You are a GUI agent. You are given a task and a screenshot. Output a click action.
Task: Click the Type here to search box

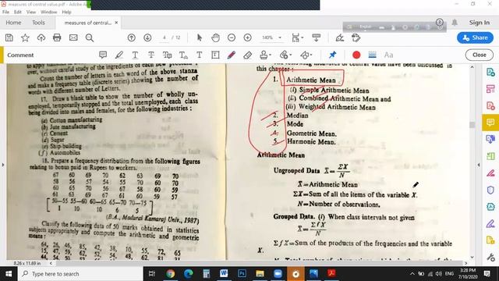click(80, 274)
